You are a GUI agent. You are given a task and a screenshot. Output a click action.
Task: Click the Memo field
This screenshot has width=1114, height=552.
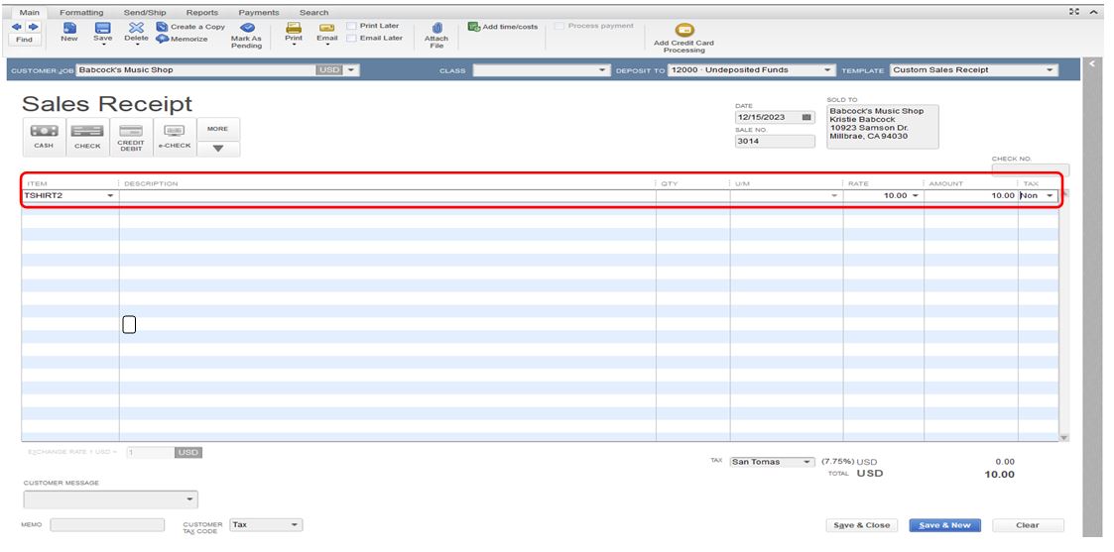tap(107, 525)
